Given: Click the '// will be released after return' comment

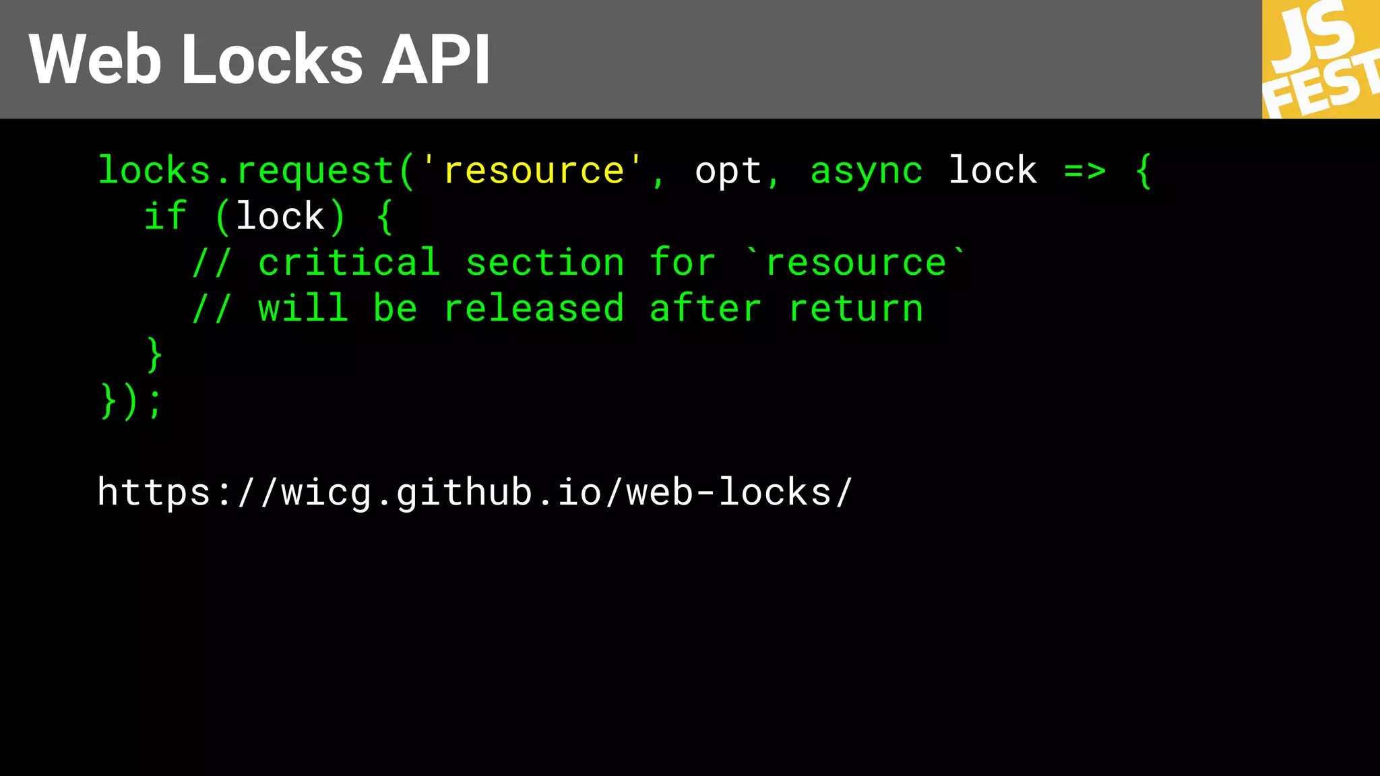Looking at the screenshot, I should pos(557,309).
